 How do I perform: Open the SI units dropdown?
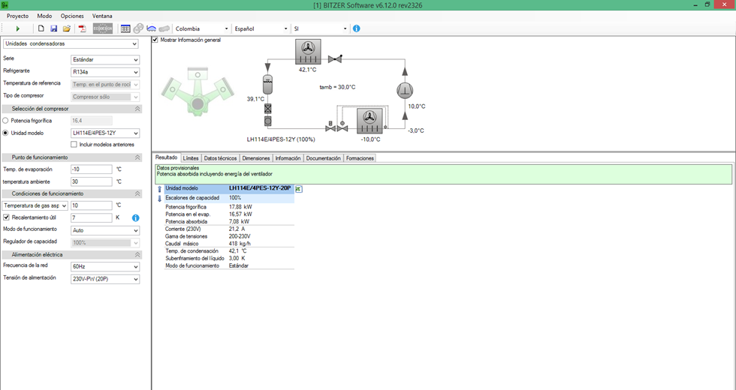coord(320,28)
